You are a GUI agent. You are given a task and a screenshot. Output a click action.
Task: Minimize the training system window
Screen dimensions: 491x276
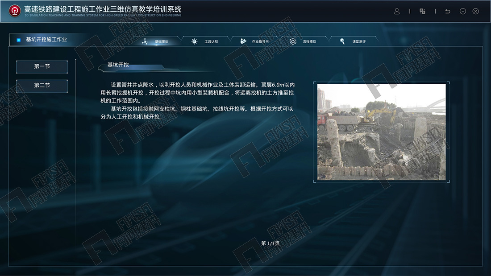463,11
